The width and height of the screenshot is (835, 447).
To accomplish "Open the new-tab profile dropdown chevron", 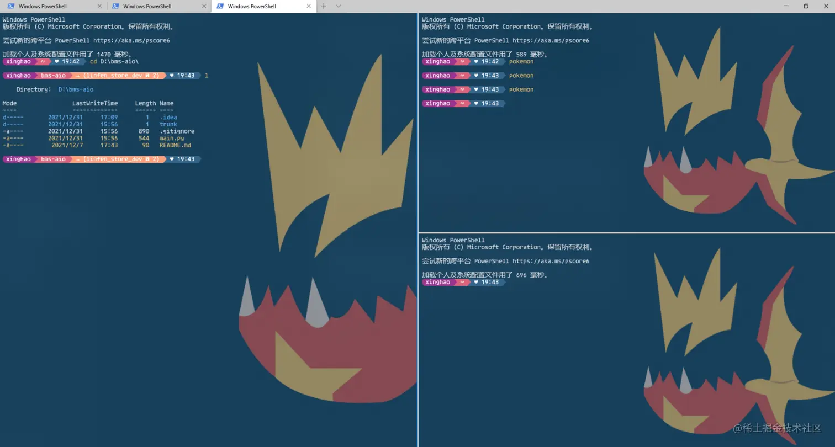I will tap(339, 6).
